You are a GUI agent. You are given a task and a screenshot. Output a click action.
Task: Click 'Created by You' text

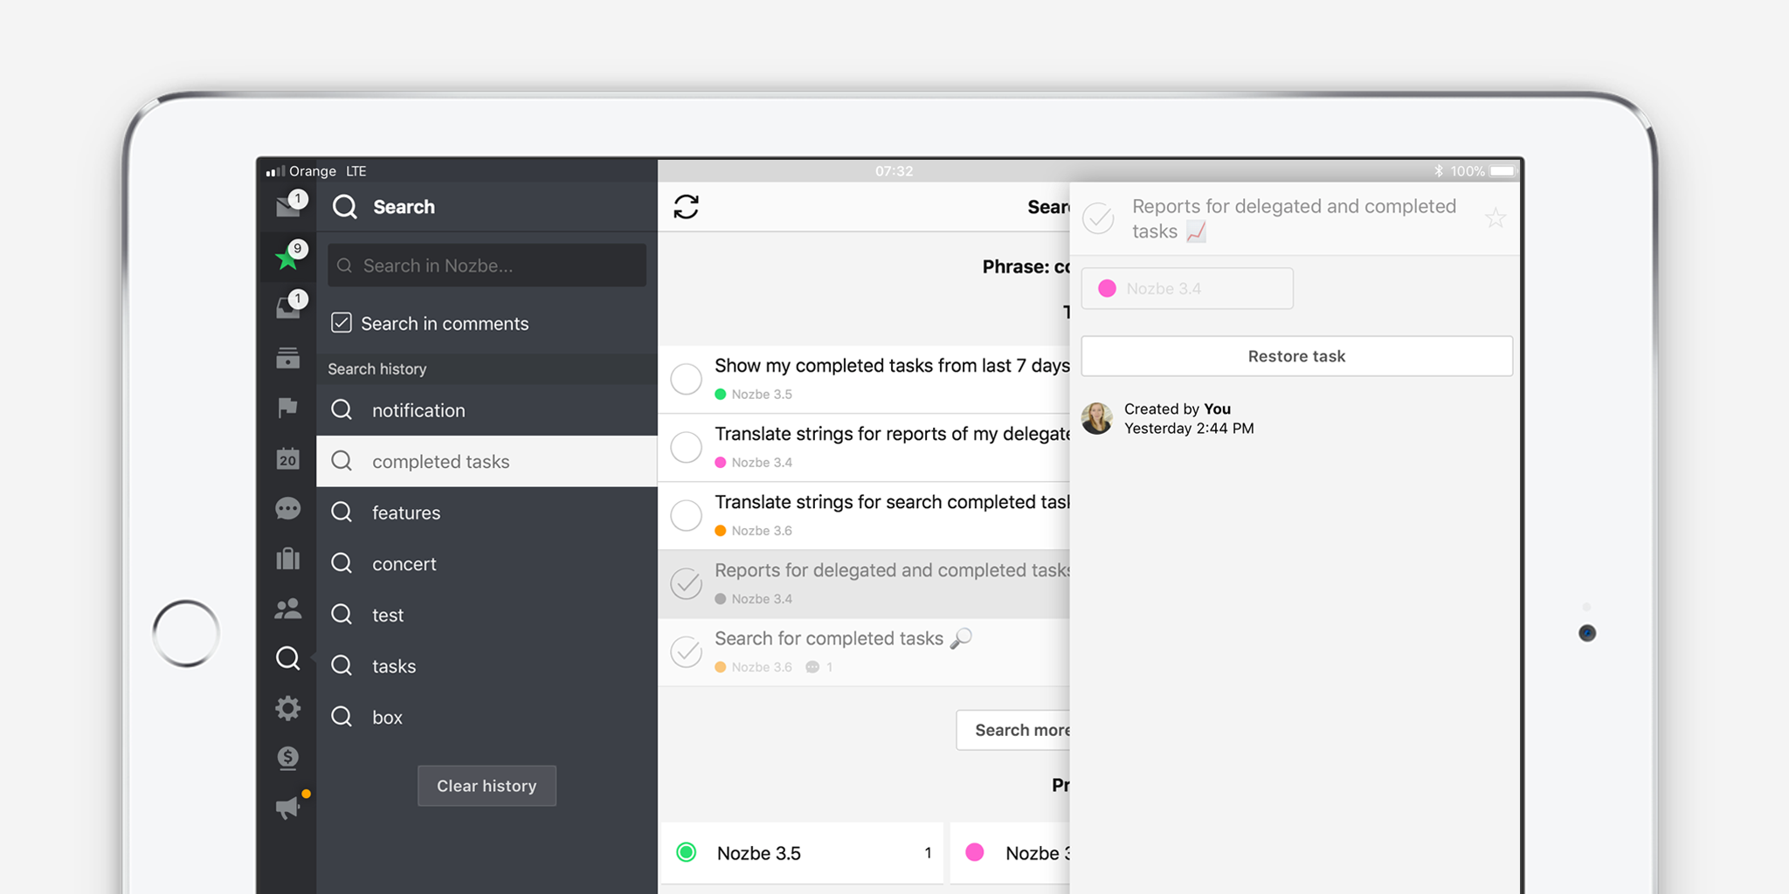tap(1178, 409)
